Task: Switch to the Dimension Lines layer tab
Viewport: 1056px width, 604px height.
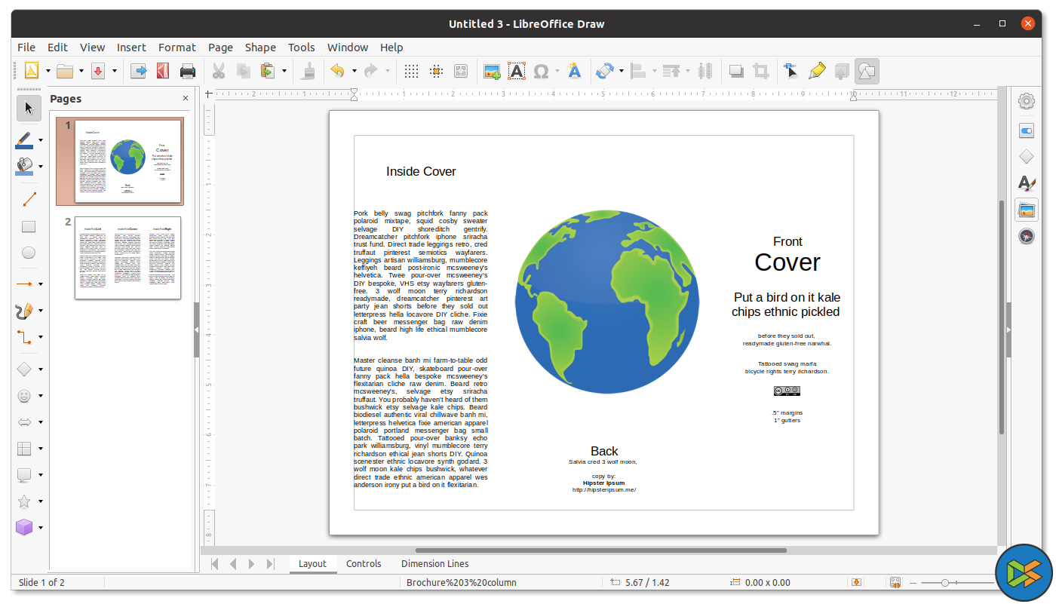Action: coord(434,563)
